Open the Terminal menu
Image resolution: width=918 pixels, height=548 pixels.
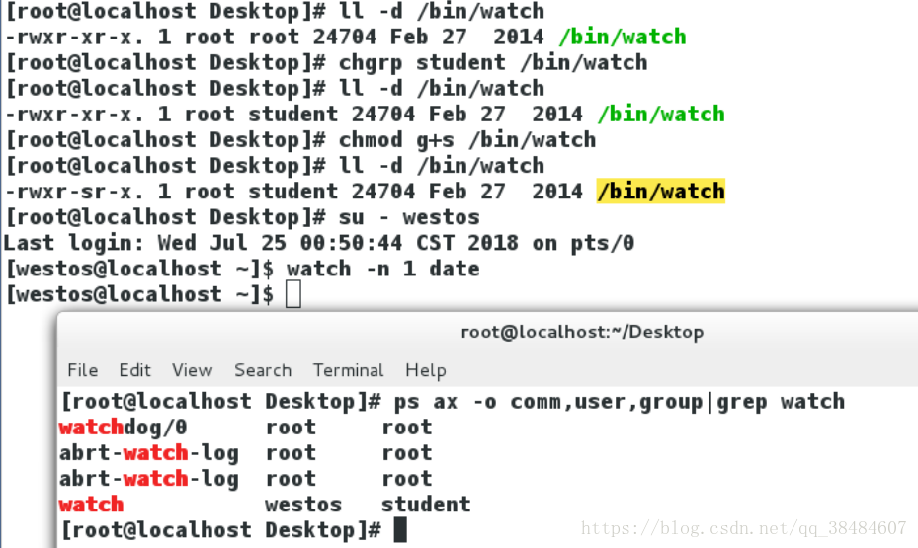pos(349,370)
